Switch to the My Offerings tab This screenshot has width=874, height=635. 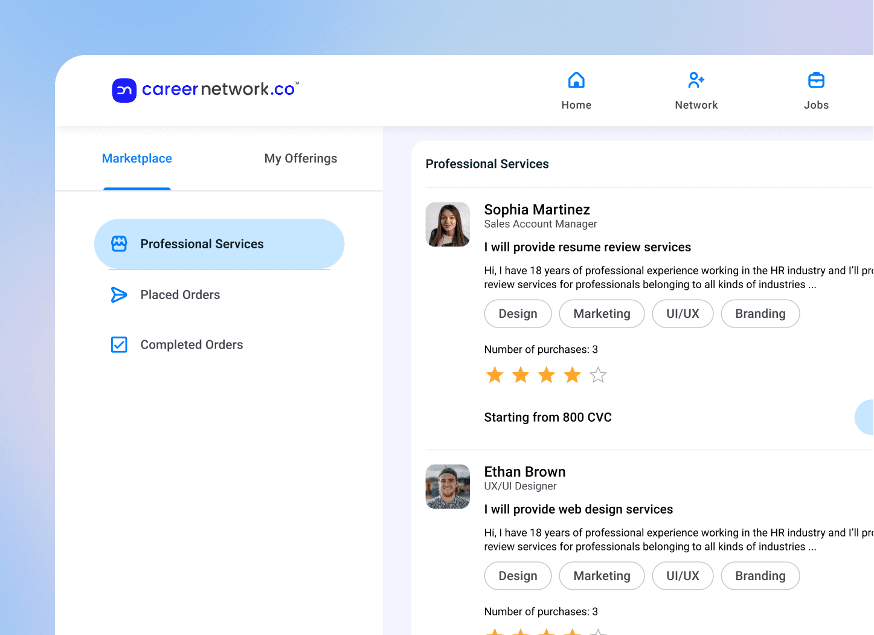click(301, 158)
